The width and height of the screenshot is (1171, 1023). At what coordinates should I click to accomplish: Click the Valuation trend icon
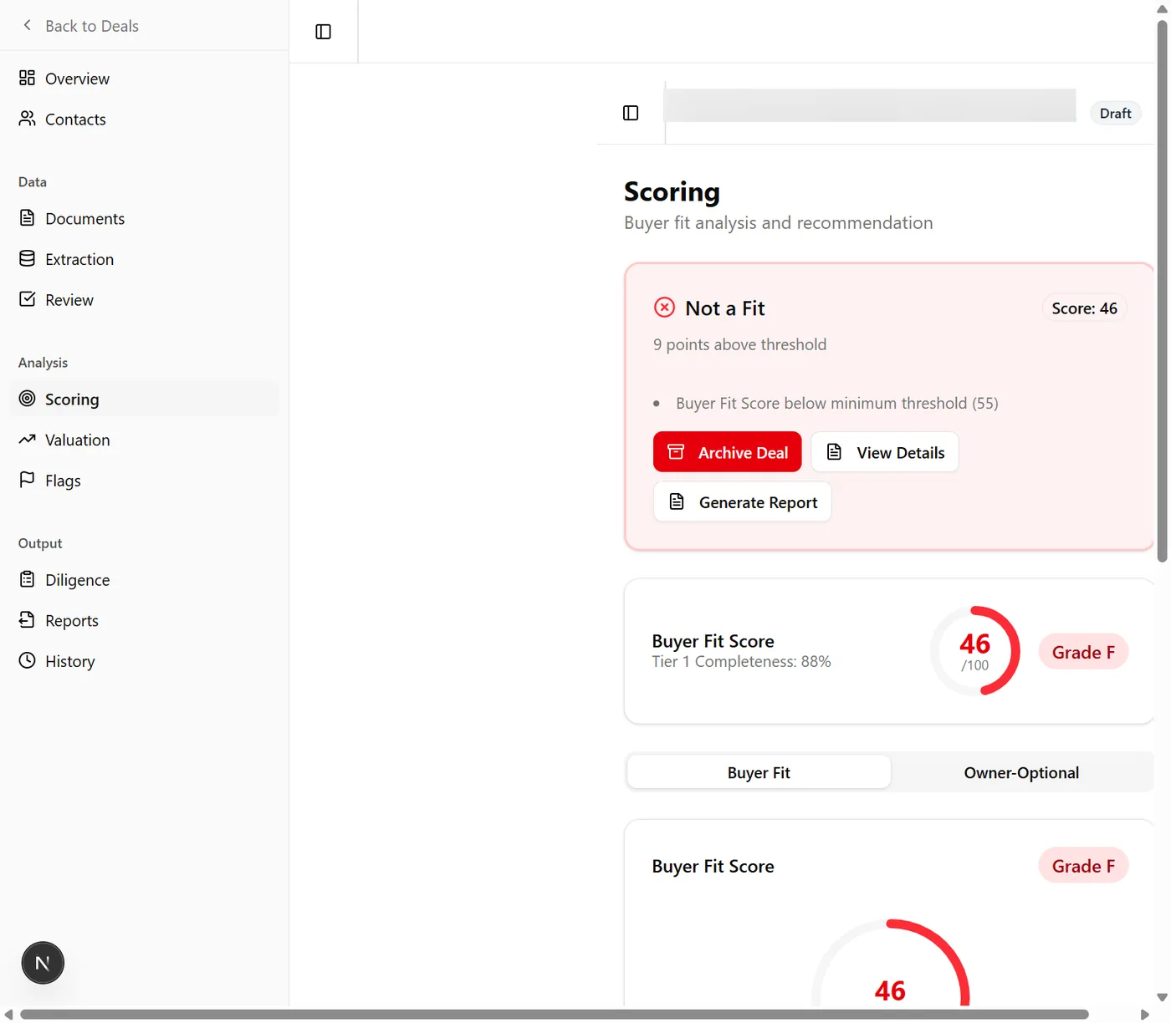(x=27, y=439)
